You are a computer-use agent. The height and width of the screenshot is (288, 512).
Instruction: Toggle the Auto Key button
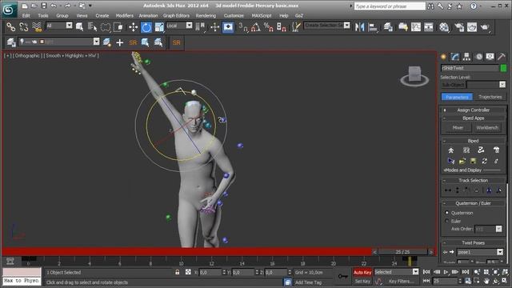click(362, 272)
